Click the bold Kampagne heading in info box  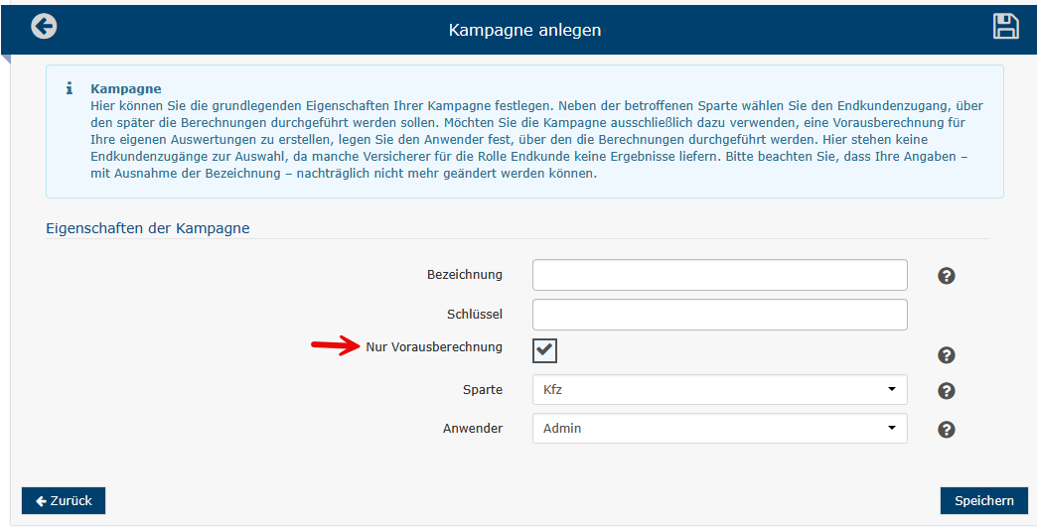[125, 88]
